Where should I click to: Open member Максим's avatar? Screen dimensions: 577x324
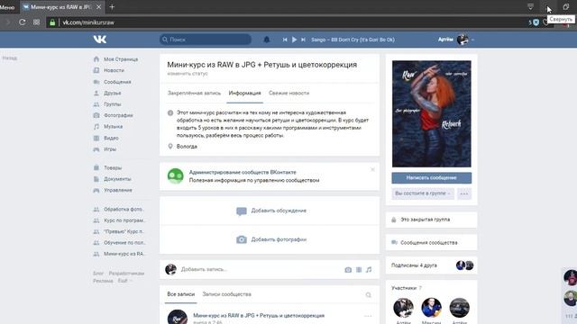point(431,308)
